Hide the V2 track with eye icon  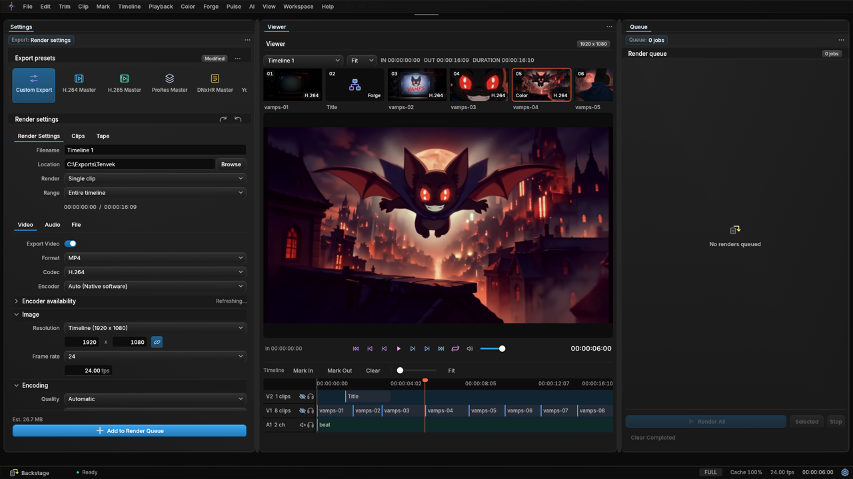[x=302, y=397]
